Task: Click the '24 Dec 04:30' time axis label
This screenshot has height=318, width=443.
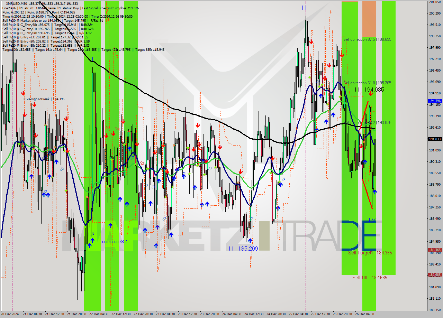Action: pos(232,314)
